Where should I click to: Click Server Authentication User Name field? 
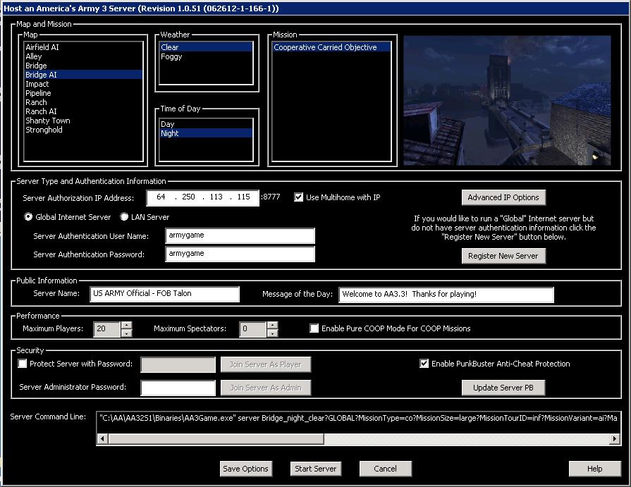(x=240, y=235)
